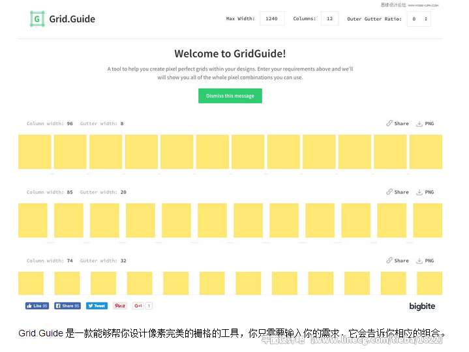The height and width of the screenshot is (352, 469).
Task: Click the Welcome to GridGuide! heading
Action: click(230, 54)
